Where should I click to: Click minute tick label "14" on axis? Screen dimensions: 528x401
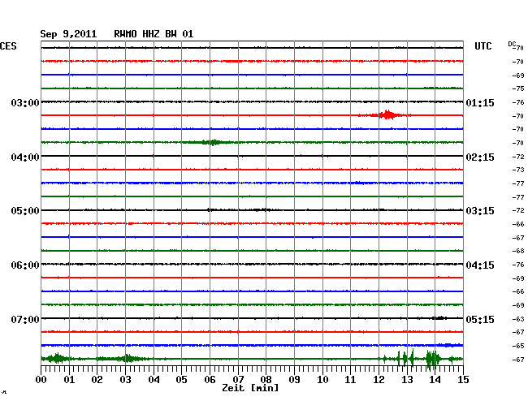click(435, 379)
